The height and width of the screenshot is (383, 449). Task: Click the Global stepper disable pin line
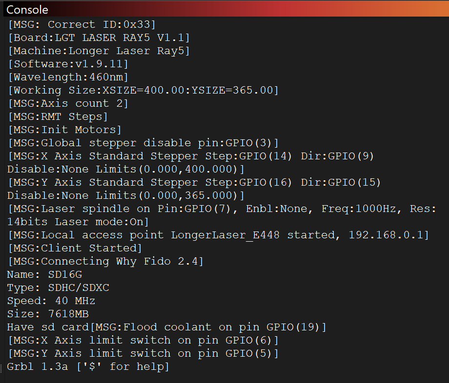tap(143, 143)
